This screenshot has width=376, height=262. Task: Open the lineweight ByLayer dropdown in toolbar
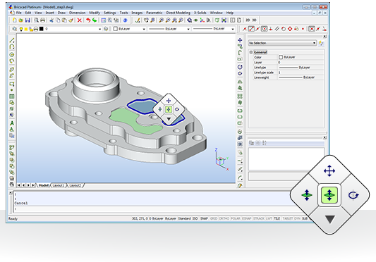pyautogui.click(x=233, y=29)
